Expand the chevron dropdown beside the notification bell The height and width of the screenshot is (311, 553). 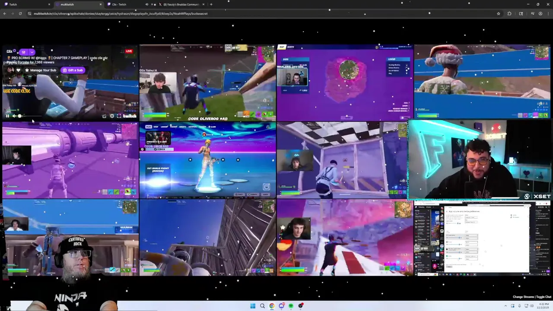32,52
